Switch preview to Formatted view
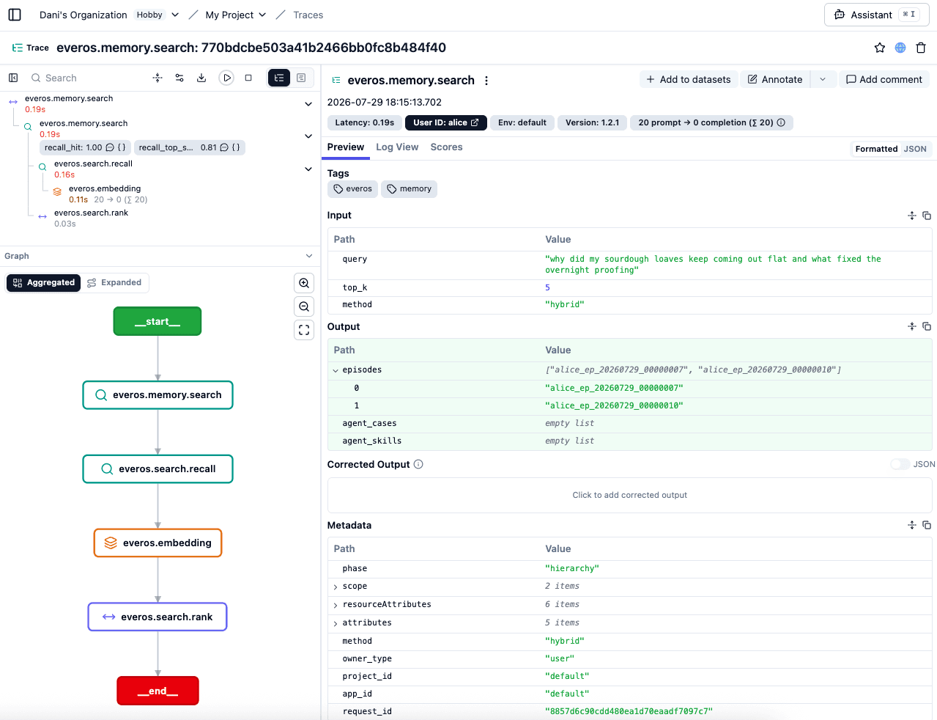Screen dimensions: 937x720 click(x=876, y=149)
